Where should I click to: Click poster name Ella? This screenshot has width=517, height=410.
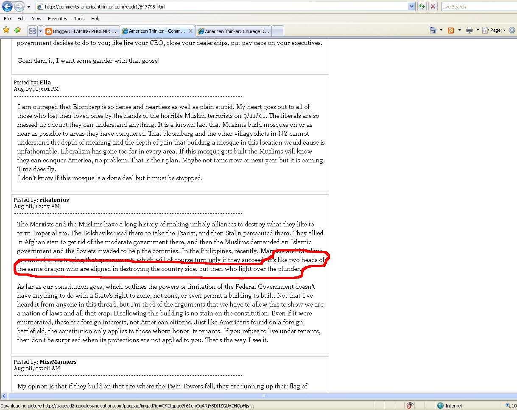[x=45, y=82]
